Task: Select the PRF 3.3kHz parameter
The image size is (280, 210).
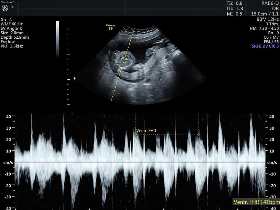Action: 12,46
